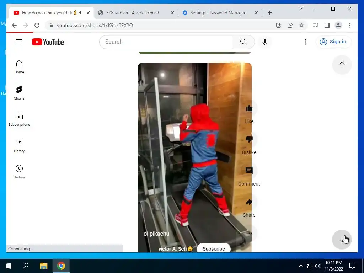Click browser back arrow
Viewport: 364px width, 273px height.
[14, 25]
